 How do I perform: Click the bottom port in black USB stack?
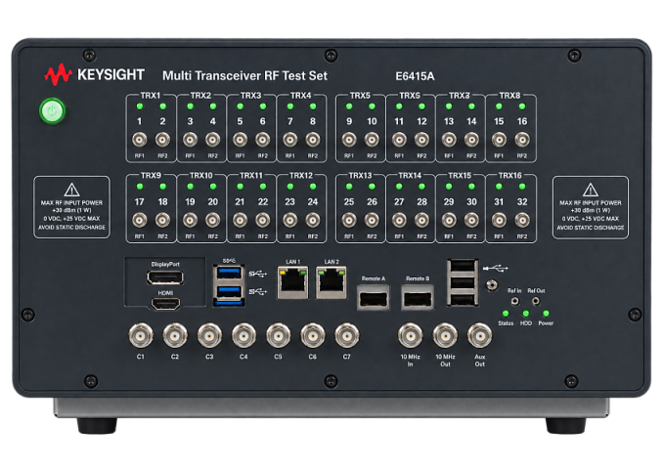[464, 299]
